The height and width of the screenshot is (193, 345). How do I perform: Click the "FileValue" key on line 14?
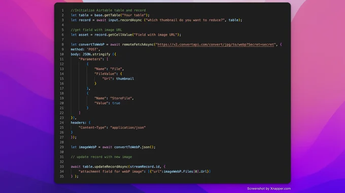(105, 74)
